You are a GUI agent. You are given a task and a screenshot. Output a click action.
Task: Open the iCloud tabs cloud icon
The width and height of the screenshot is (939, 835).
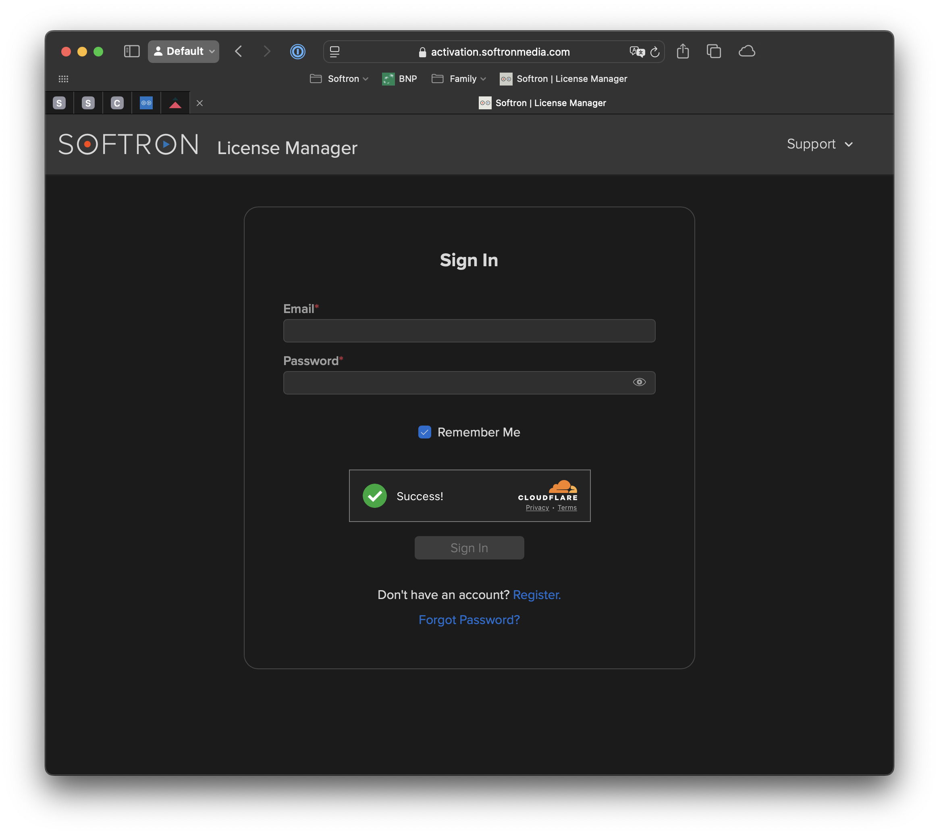746,51
